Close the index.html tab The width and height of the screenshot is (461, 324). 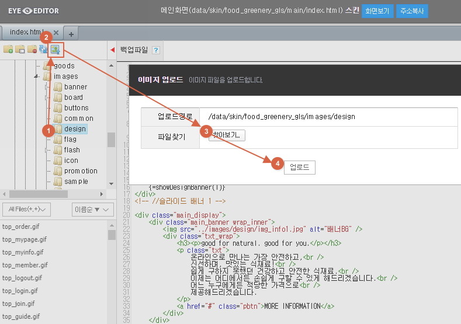[56, 33]
